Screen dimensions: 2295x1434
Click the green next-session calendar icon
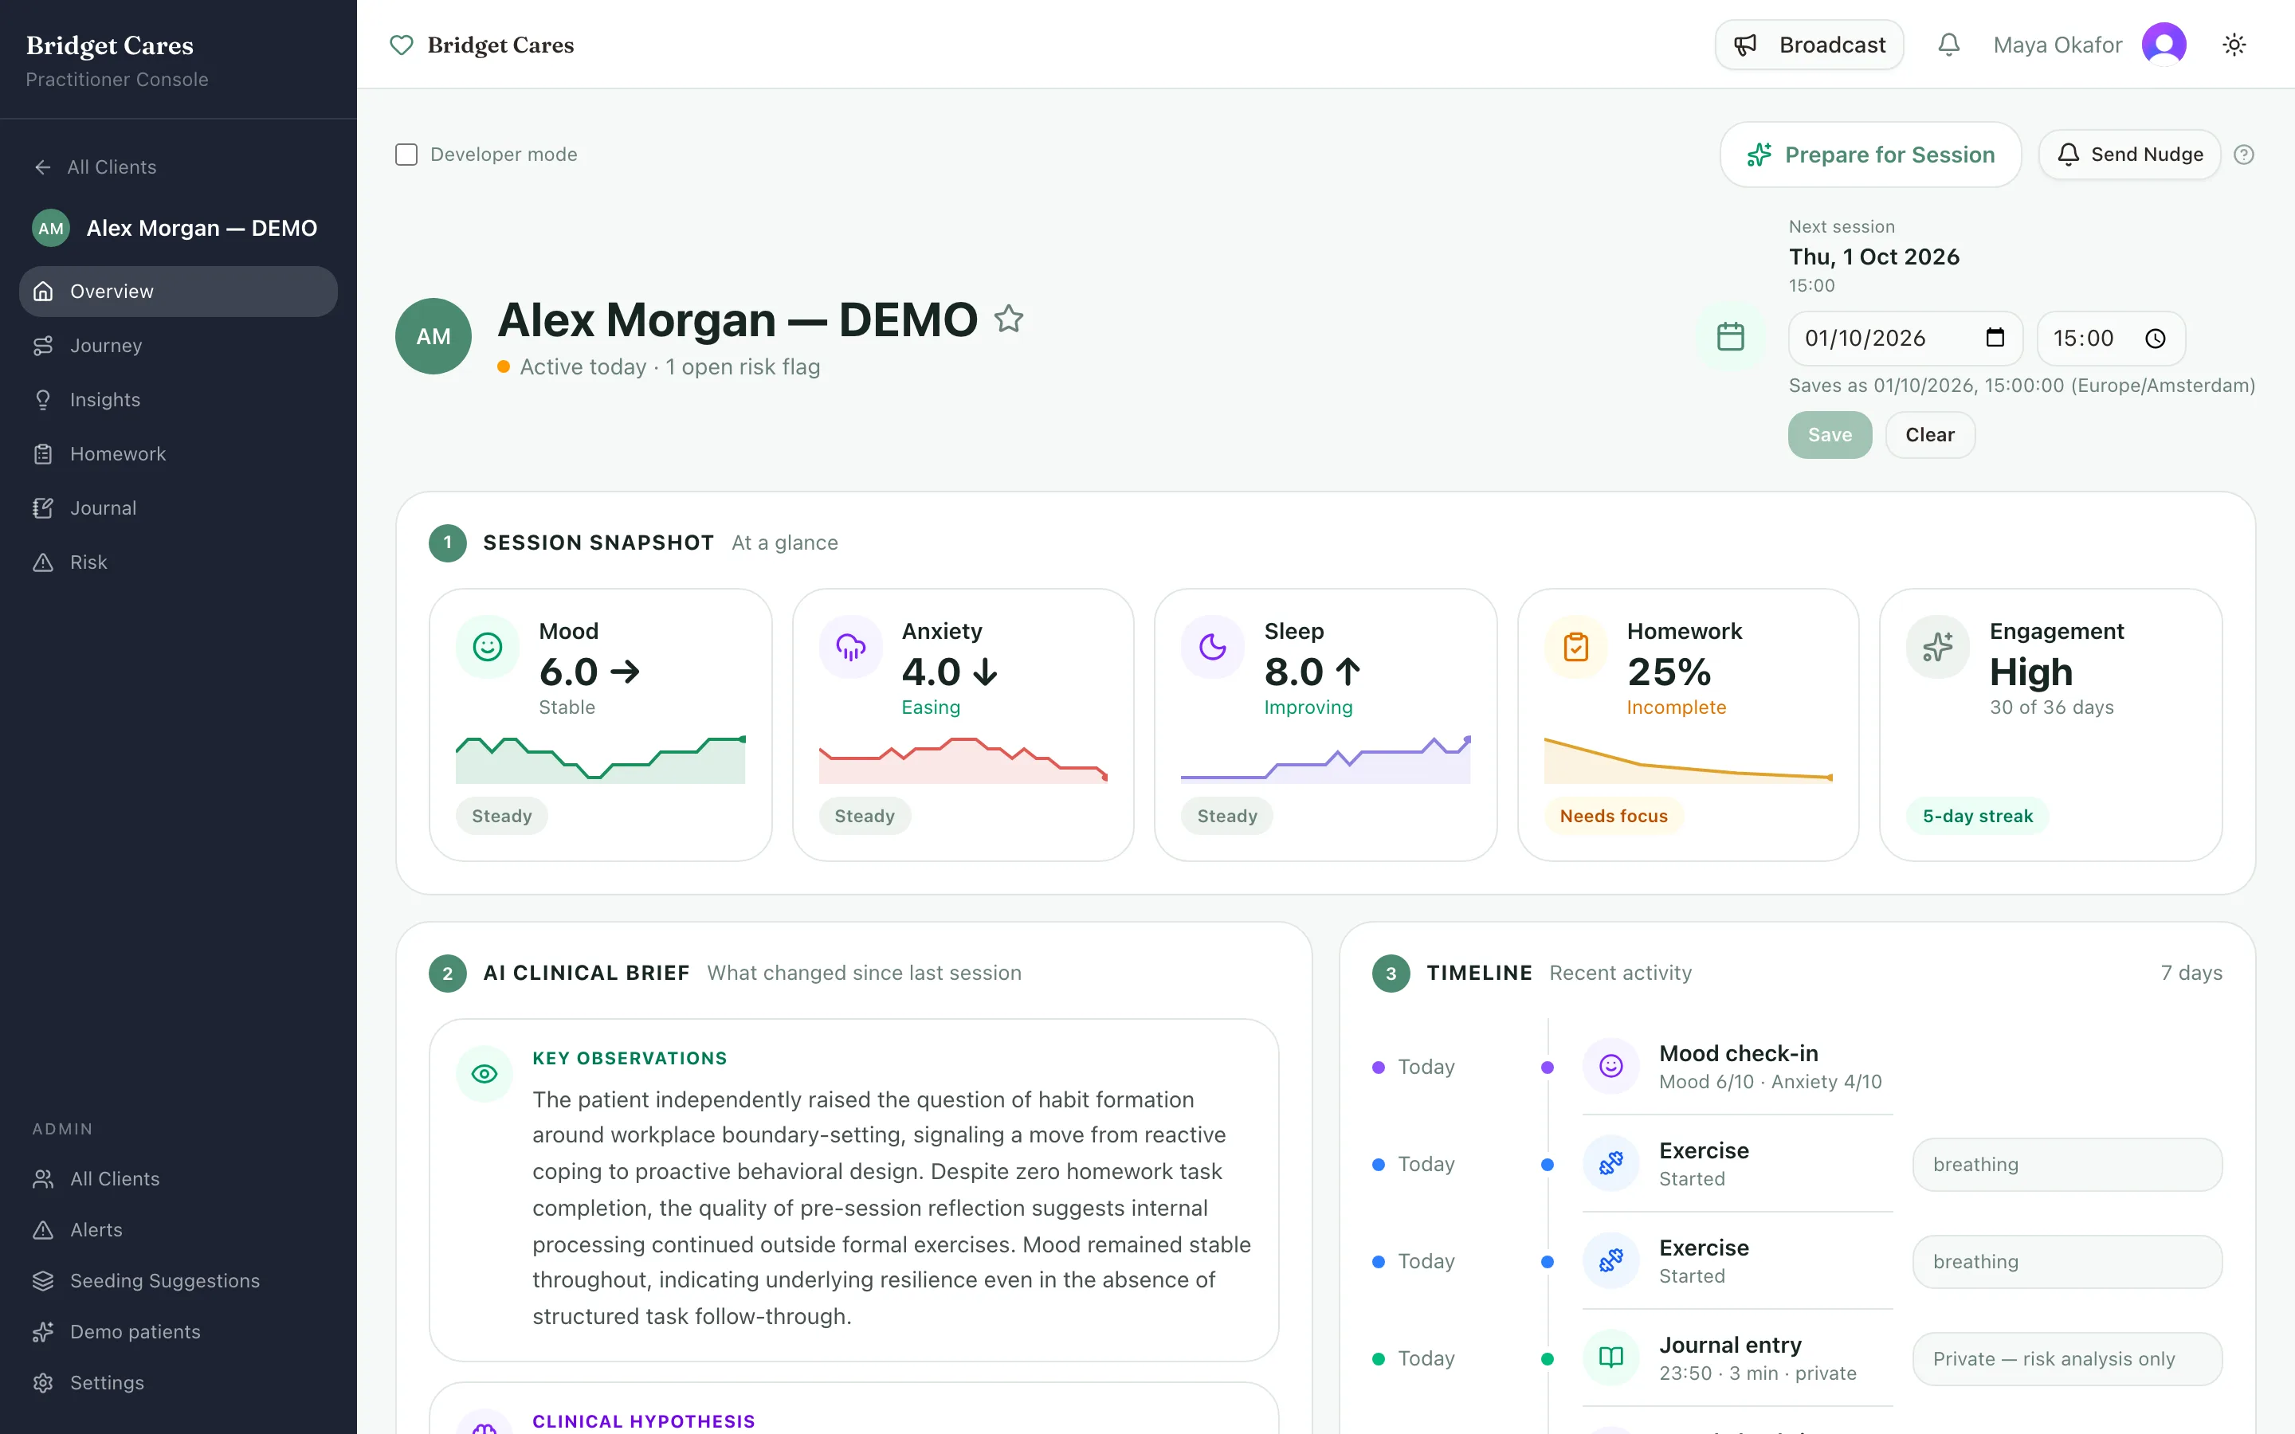click(1731, 337)
